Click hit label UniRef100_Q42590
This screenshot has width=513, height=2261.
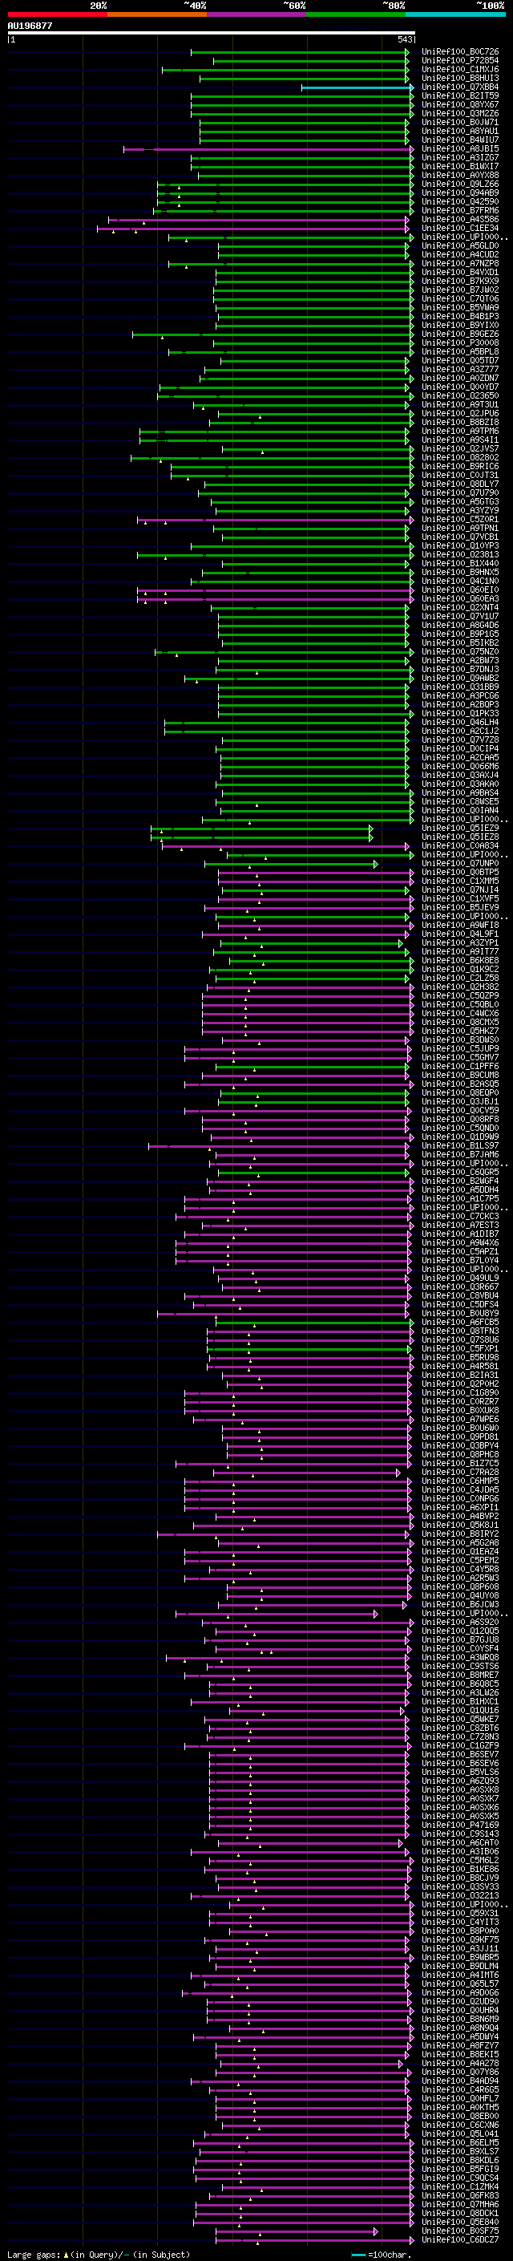pyautogui.click(x=460, y=202)
